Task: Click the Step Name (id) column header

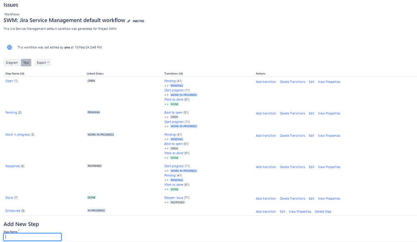Action: pos(15,74)
